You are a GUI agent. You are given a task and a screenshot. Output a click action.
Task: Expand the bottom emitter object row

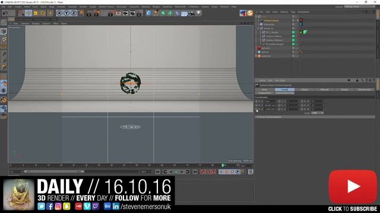[x=256, y=56]
